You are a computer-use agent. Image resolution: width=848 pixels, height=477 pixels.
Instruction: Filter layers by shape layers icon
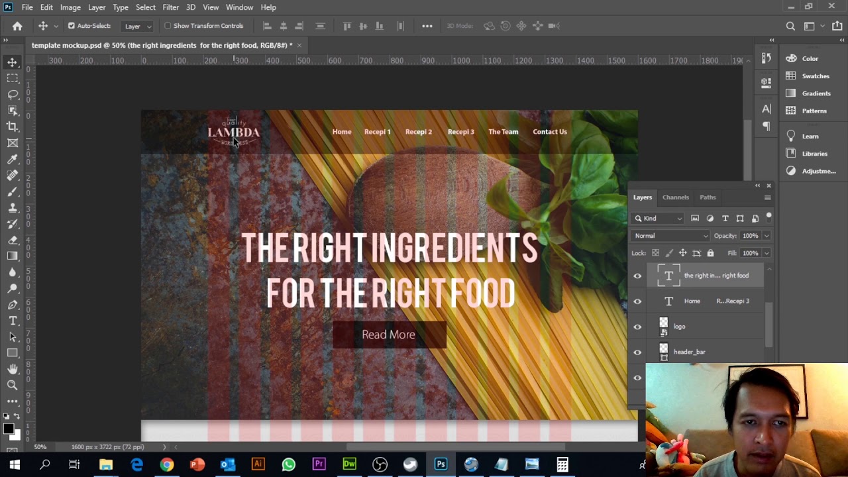click(740, 218)
